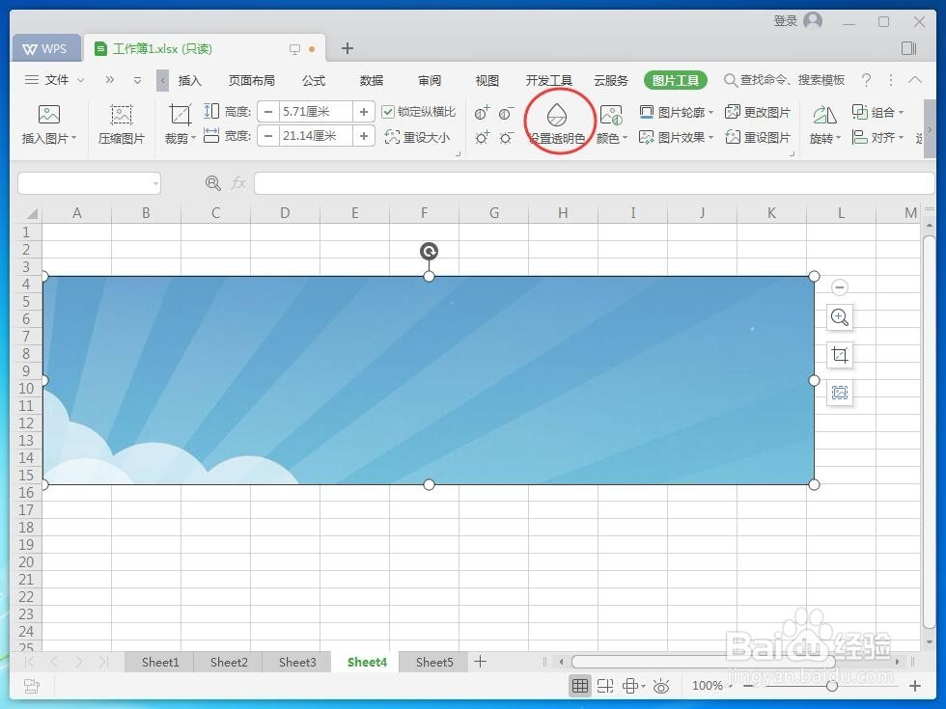This screenshot has width=946, height=709.
Task: Click the zoom magnifier beside the selected image
Action: coord(839,317)
